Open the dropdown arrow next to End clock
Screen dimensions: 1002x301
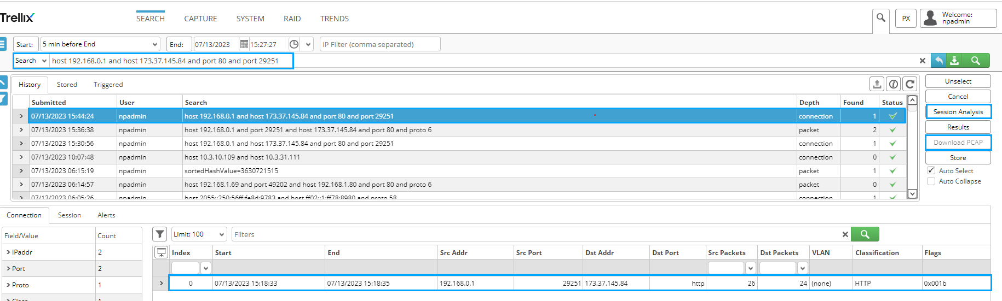(308, 44)
